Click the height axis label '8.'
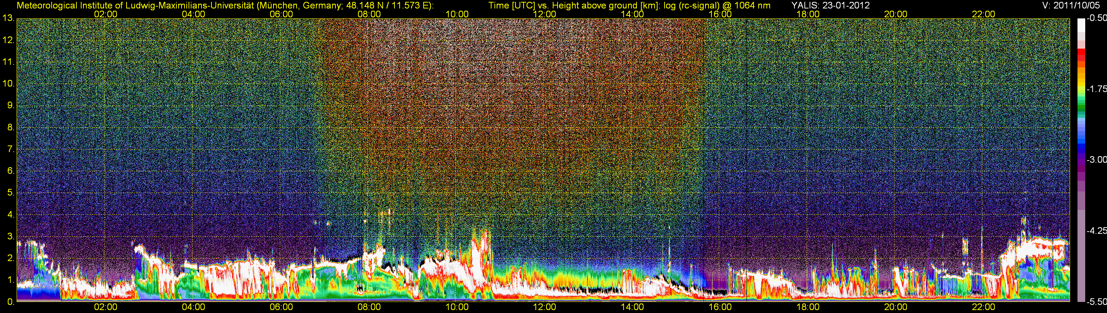1107x313 pixels. [x=11, y=127]
